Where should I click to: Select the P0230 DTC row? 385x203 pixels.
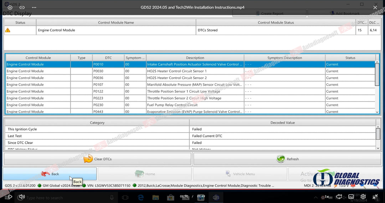point(190,105)
